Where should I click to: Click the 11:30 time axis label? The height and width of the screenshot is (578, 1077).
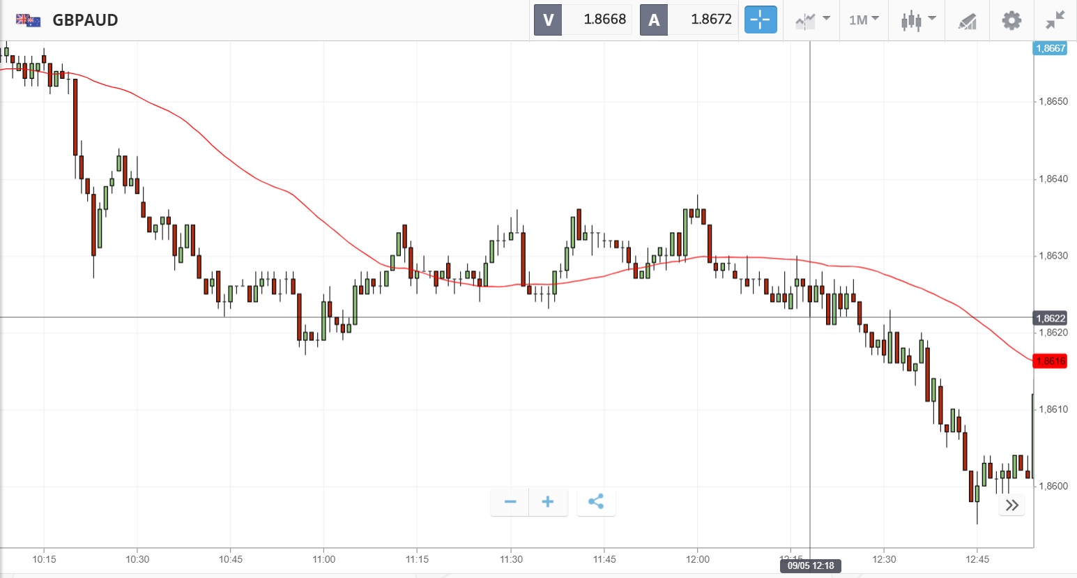(511, 559)
